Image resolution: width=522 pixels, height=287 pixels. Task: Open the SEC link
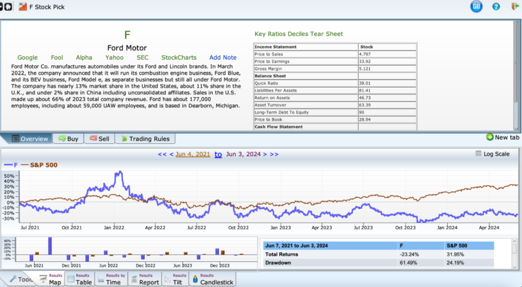[143, 58]
